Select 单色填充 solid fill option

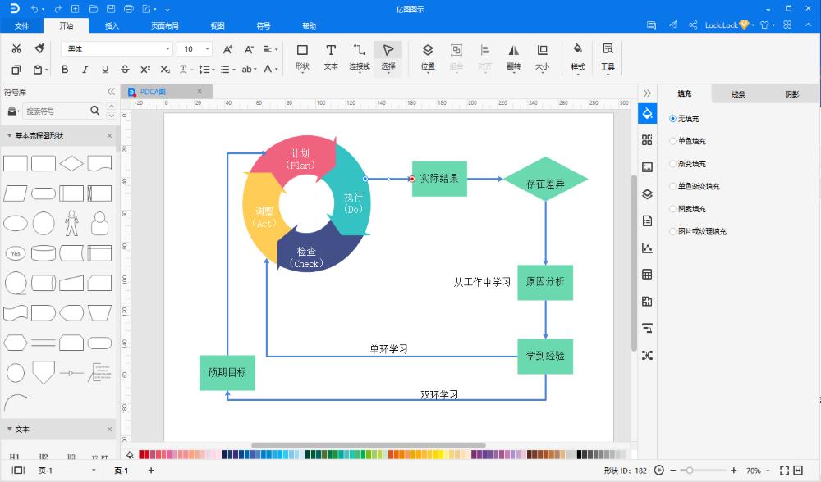pos(673,141)
